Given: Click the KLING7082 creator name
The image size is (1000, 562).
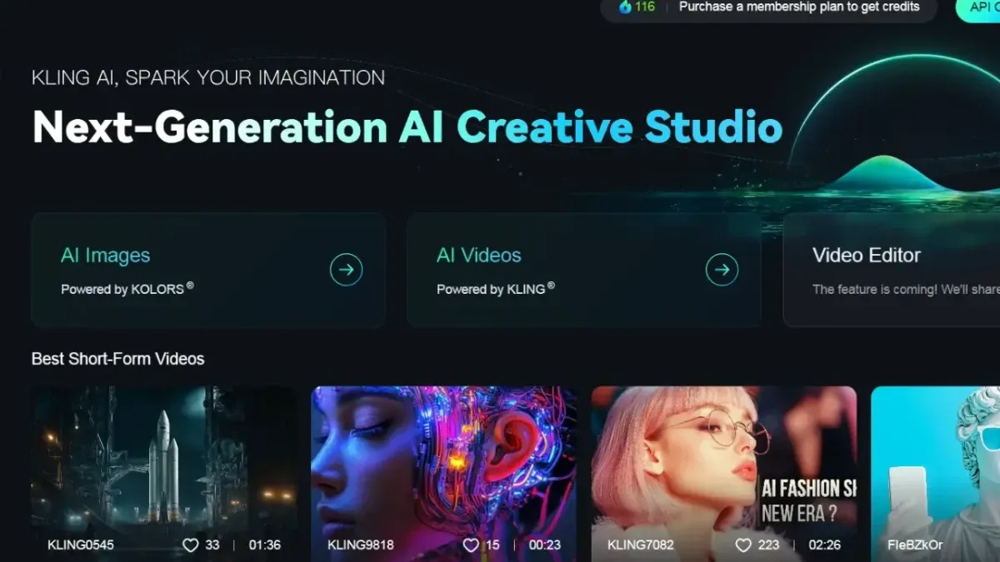Looking at the screenshot, I should [641, 545].
